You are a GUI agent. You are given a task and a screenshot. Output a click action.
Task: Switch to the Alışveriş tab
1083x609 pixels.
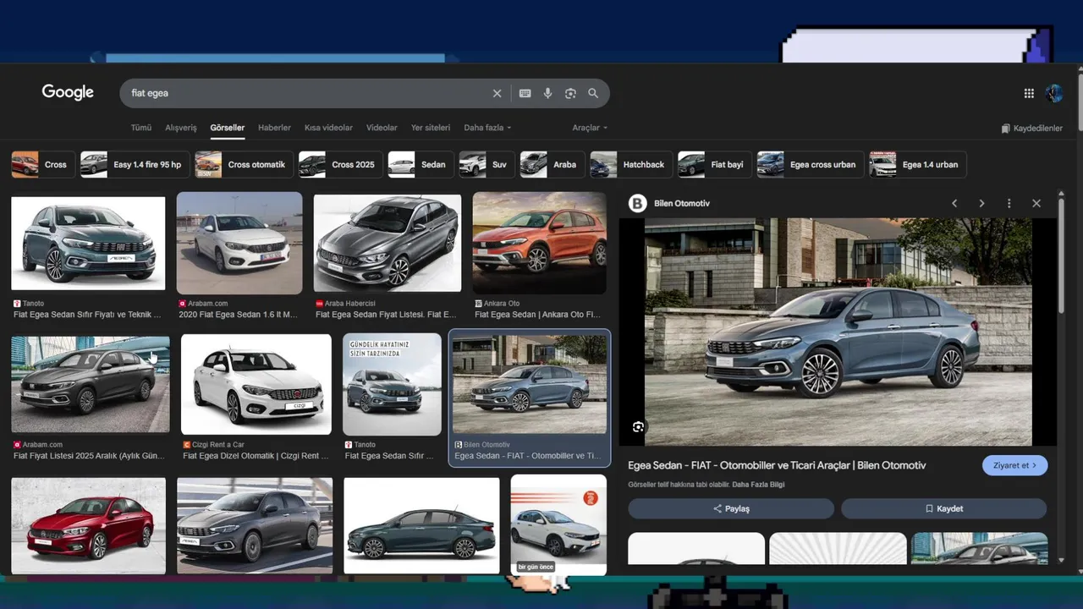tap(180, 128)
